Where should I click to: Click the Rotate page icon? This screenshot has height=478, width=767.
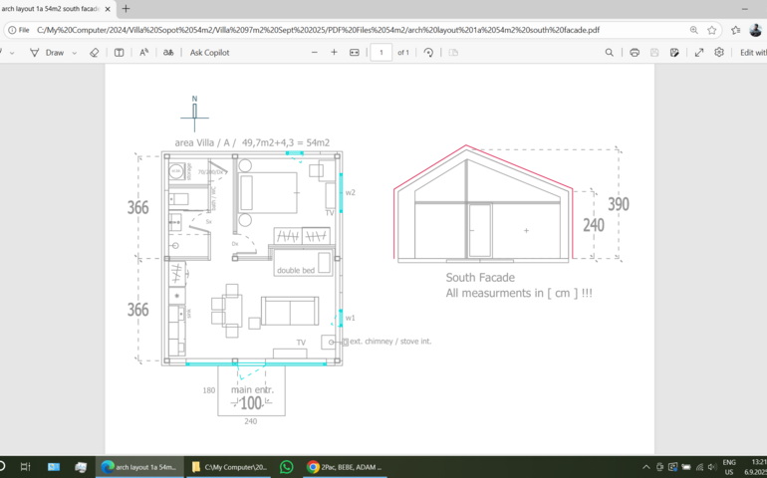point(428,52)
